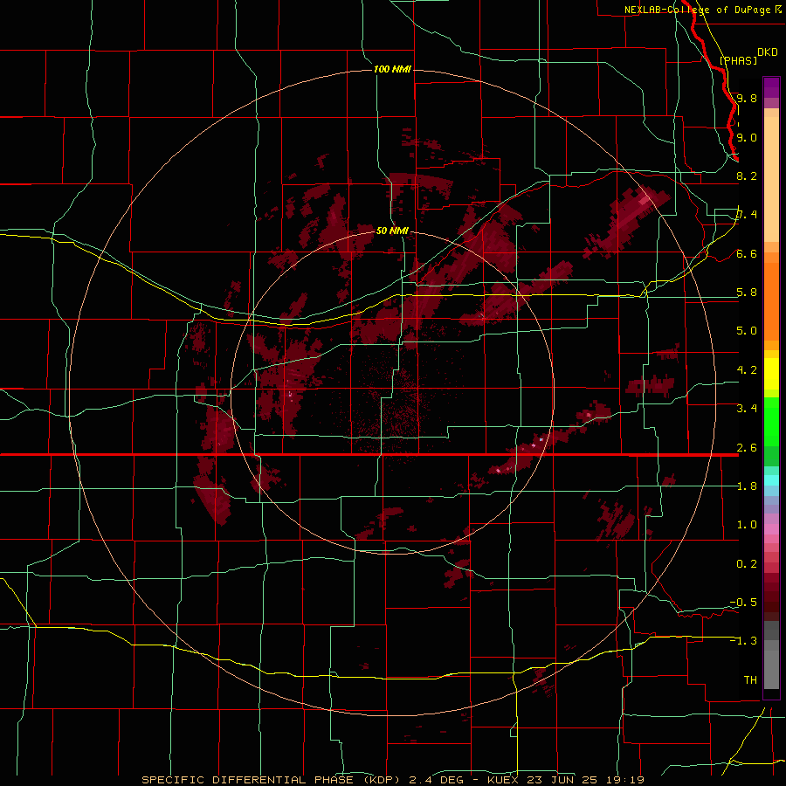The width and height of the screenshot is (786, 786).
Task: Click the 100 NMI range ring label
Action: pos(392,69)
